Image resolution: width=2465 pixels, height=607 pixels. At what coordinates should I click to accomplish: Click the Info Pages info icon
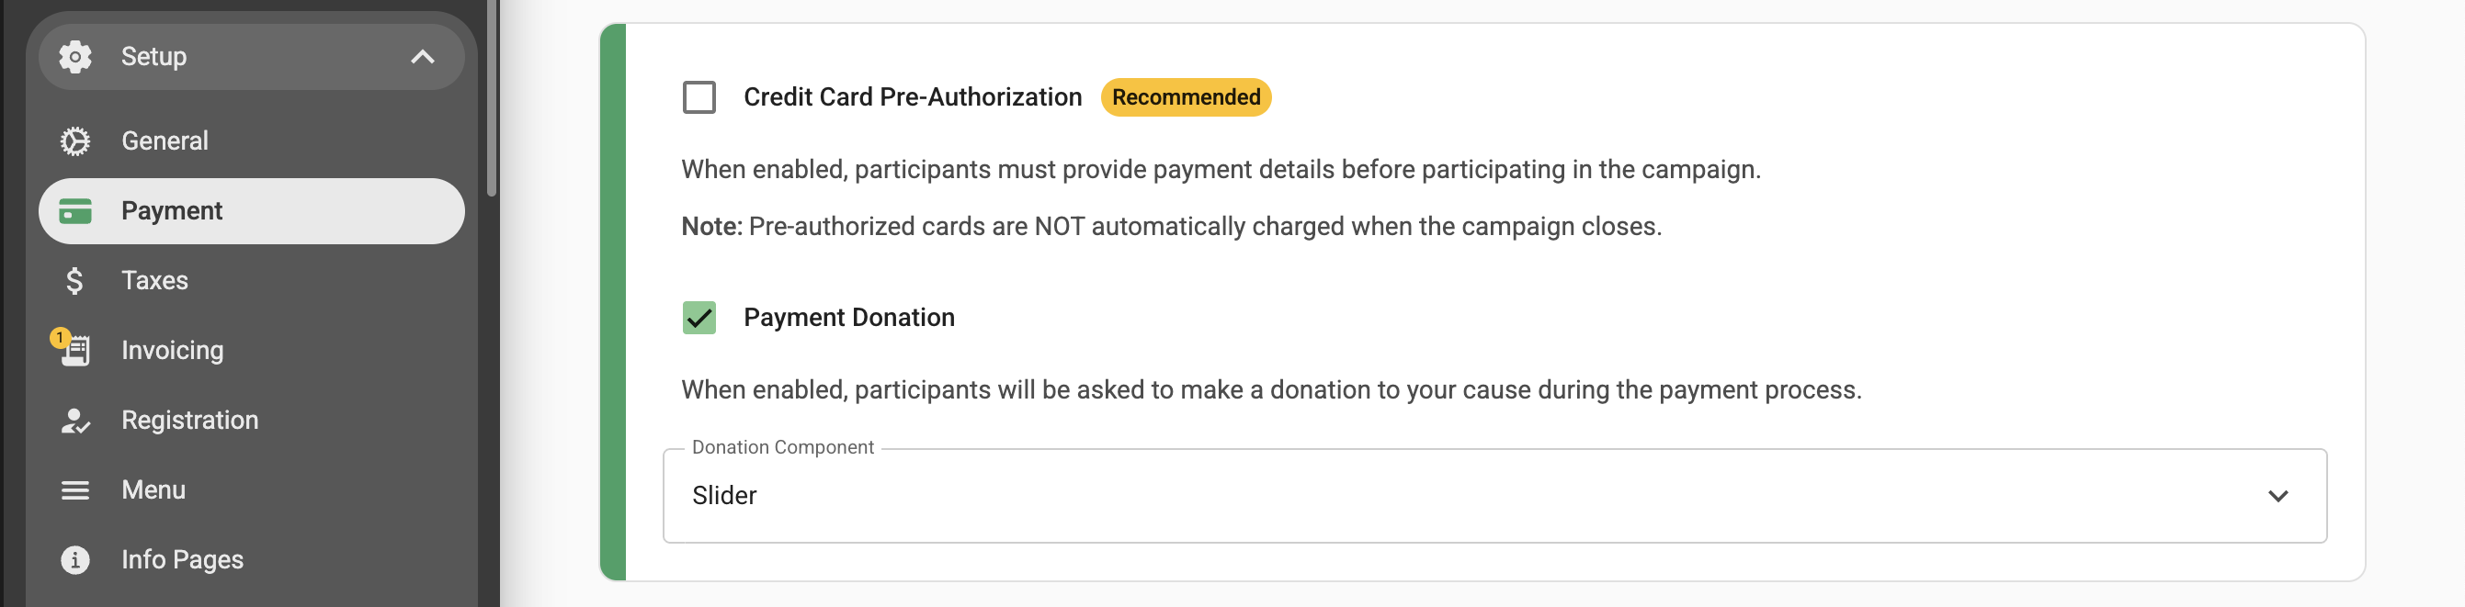click(x=74, y=560)
